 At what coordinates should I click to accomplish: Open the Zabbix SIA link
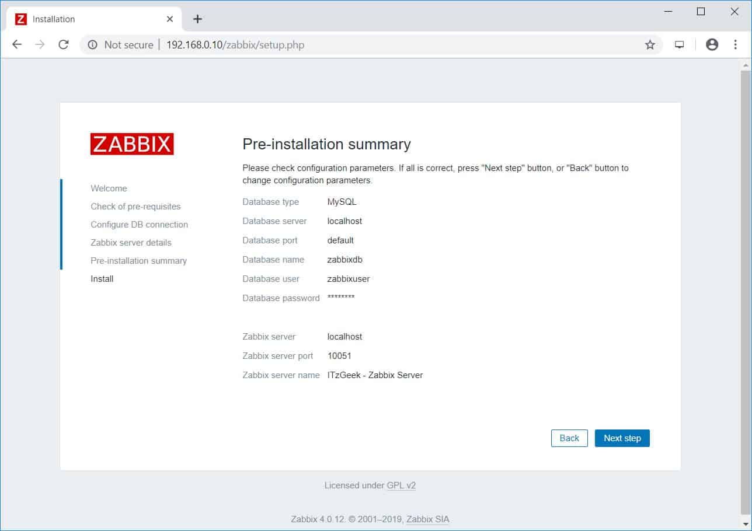428,519
